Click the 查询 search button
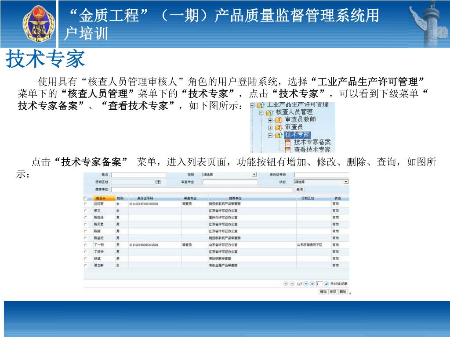 tap(299, 190)
